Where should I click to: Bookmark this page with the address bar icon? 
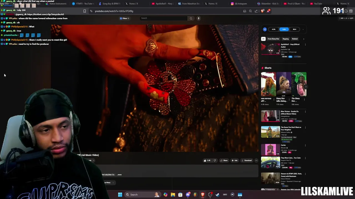[x=85, y=11]
